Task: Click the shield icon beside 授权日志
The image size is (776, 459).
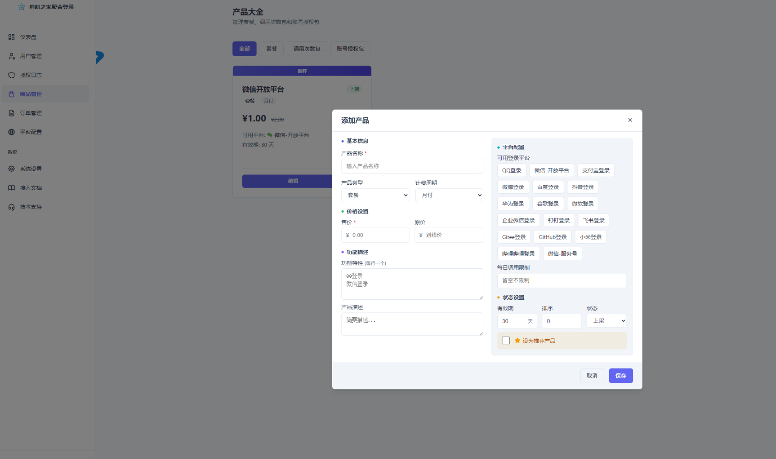Action: 11,75
